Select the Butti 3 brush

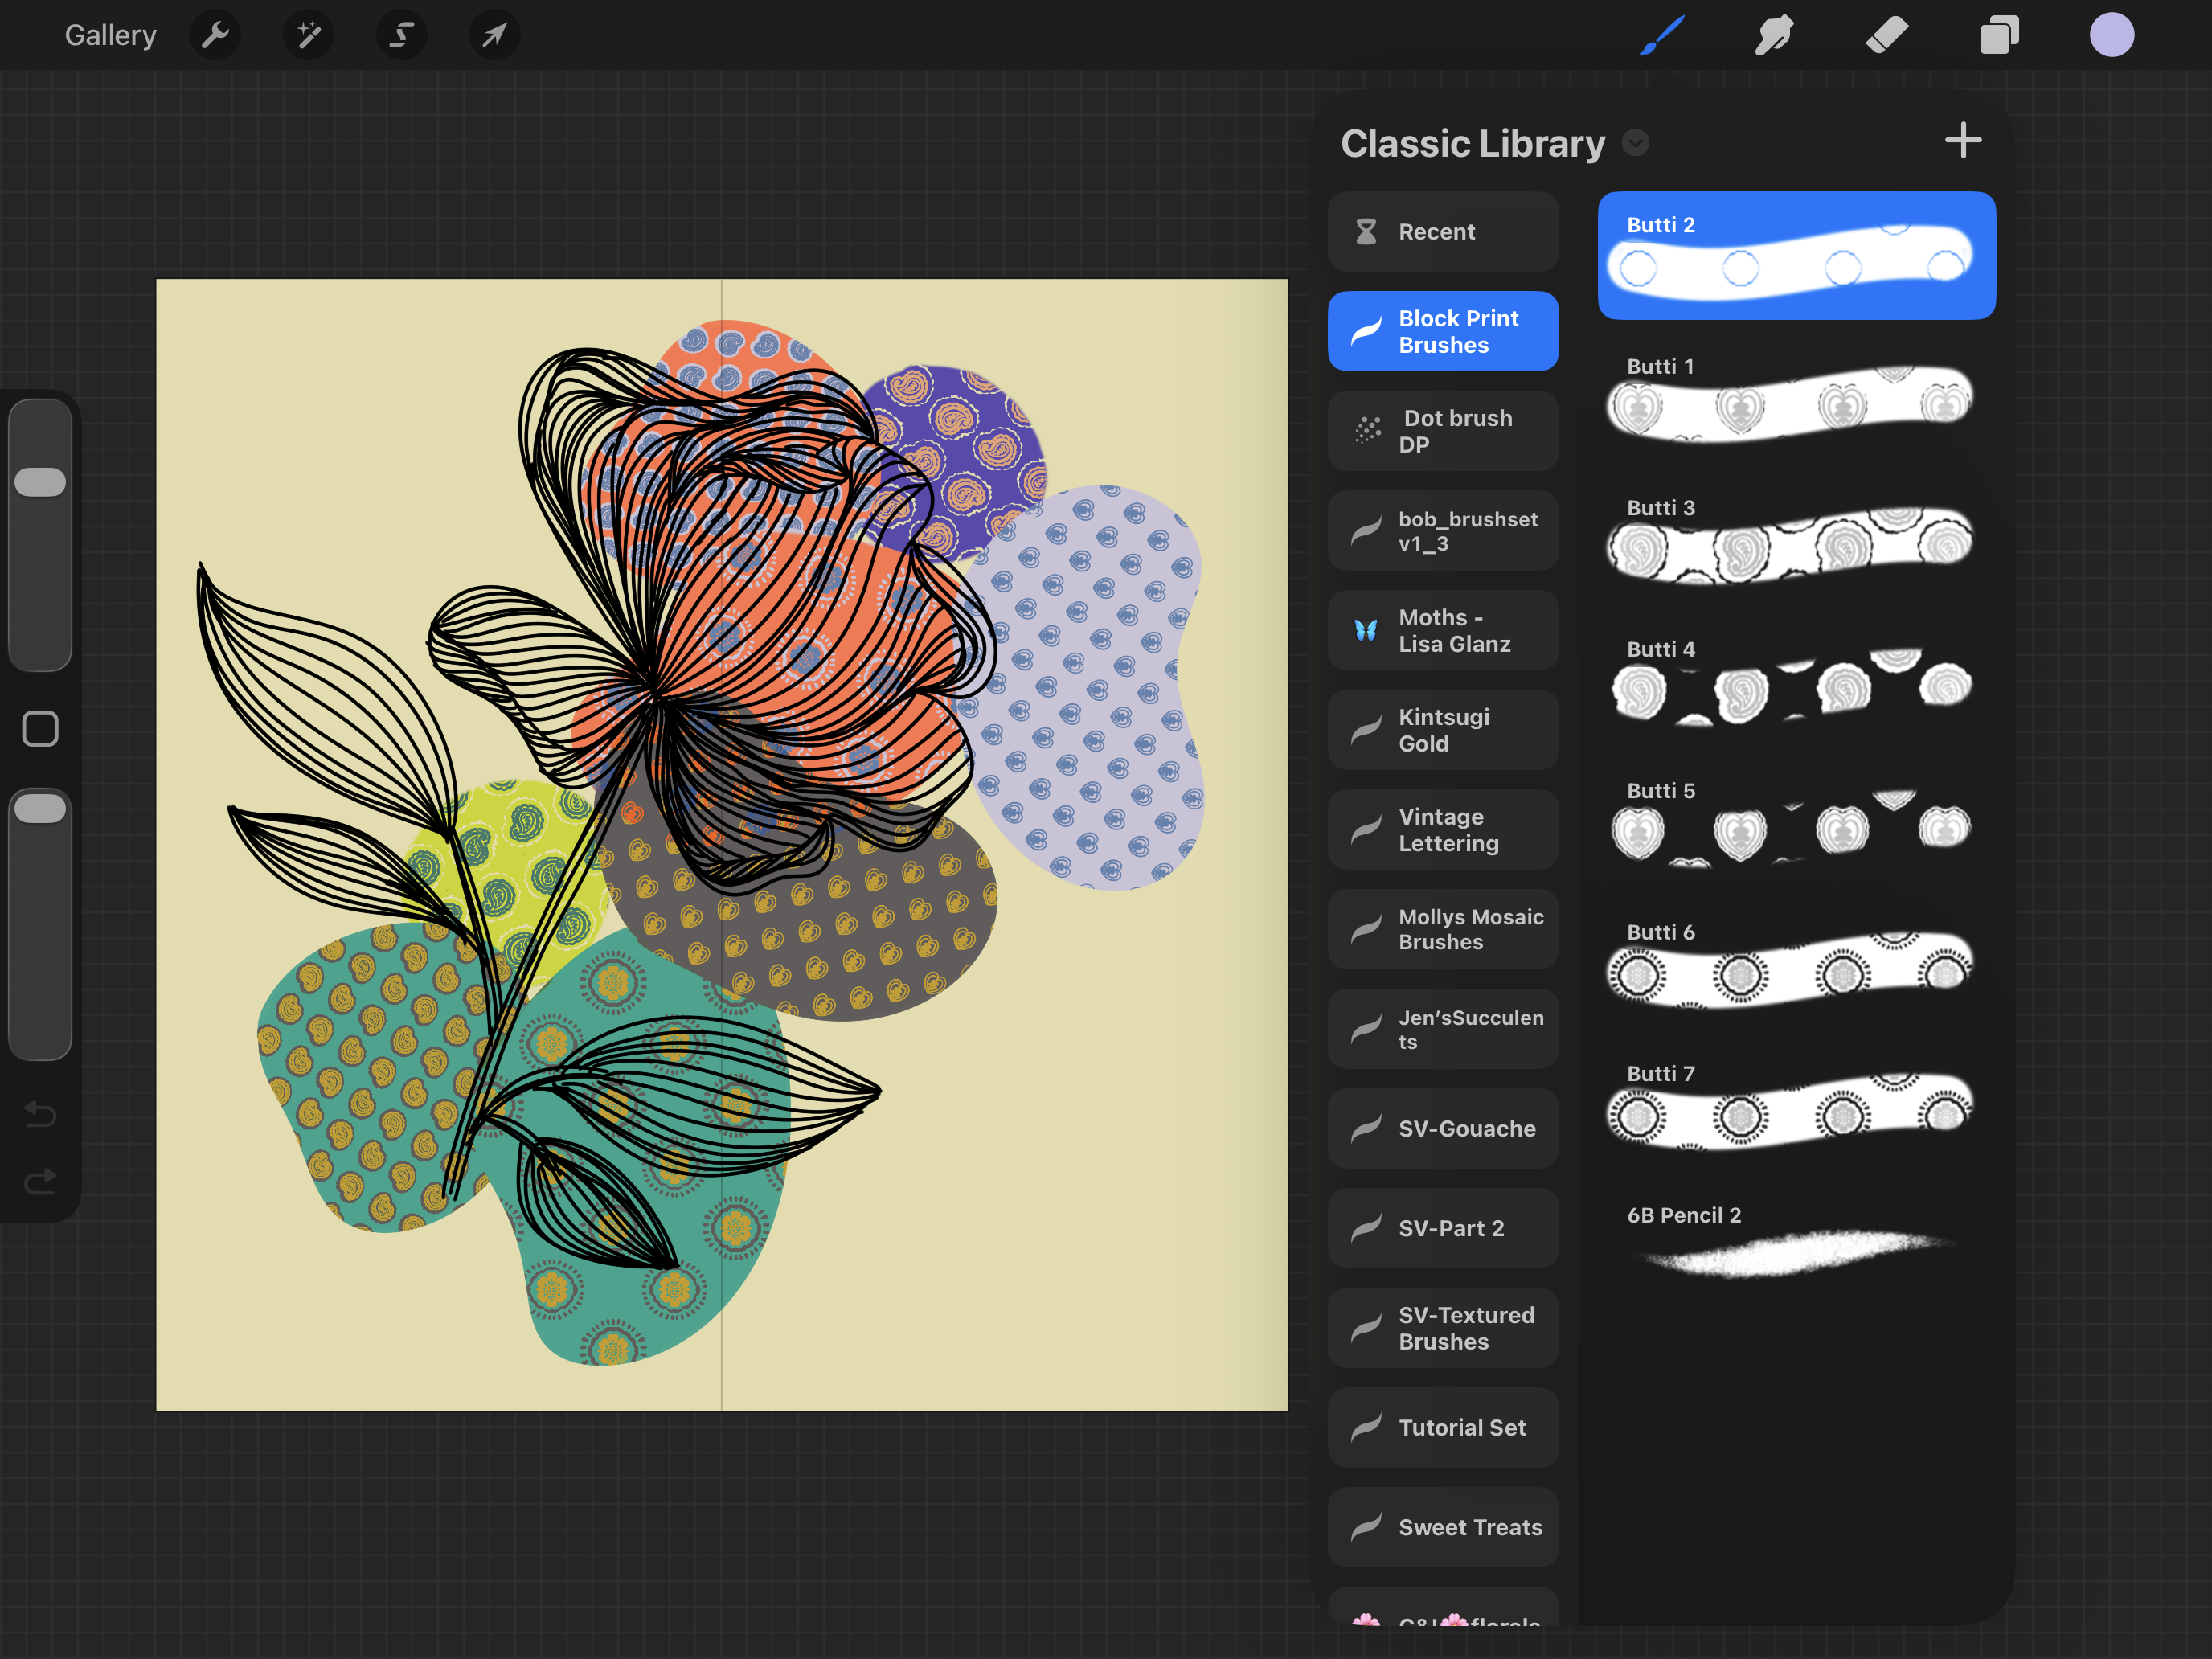1796,539
